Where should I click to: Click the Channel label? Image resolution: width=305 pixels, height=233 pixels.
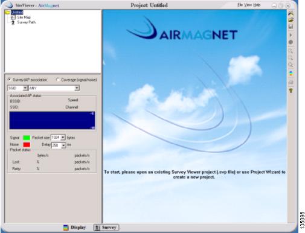pyautogui.click(x=72, y=107)
